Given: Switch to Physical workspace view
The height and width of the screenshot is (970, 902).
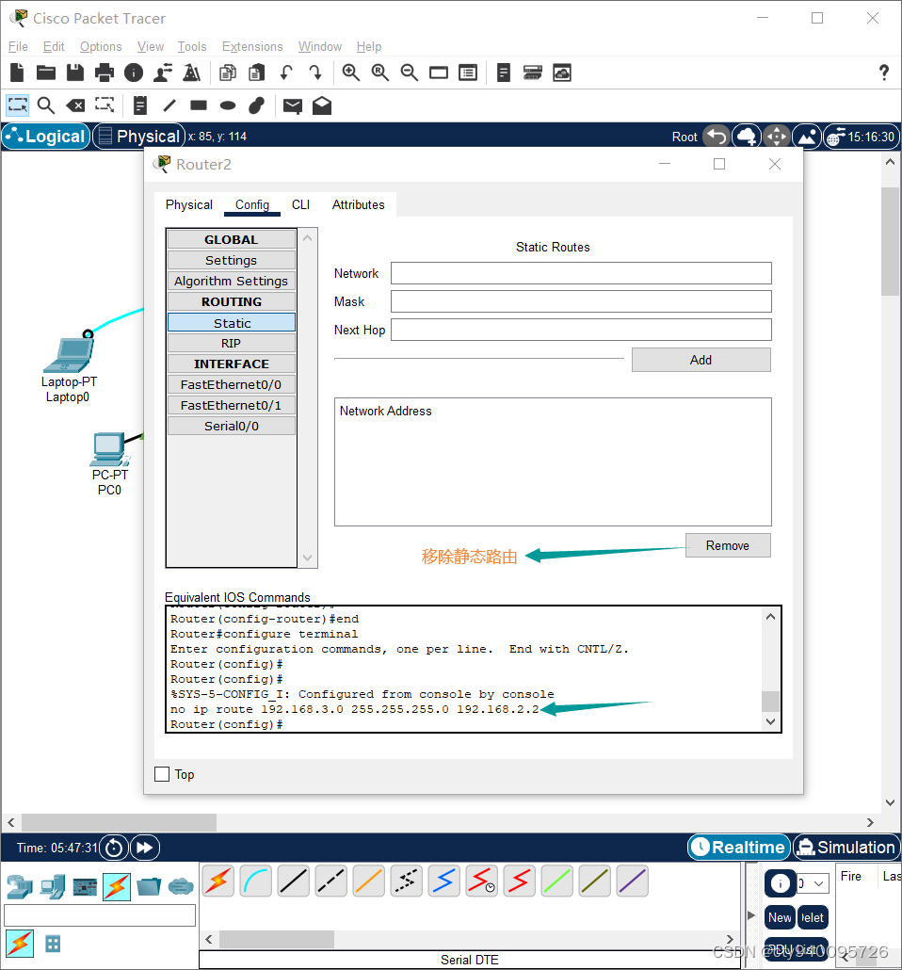Looking at the screenshot, I should coord(139,137).
